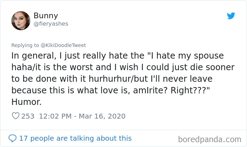The width and height of the screenshot is (247, 147).
Task: Click the 253 likes count
Action: point(28,116)
